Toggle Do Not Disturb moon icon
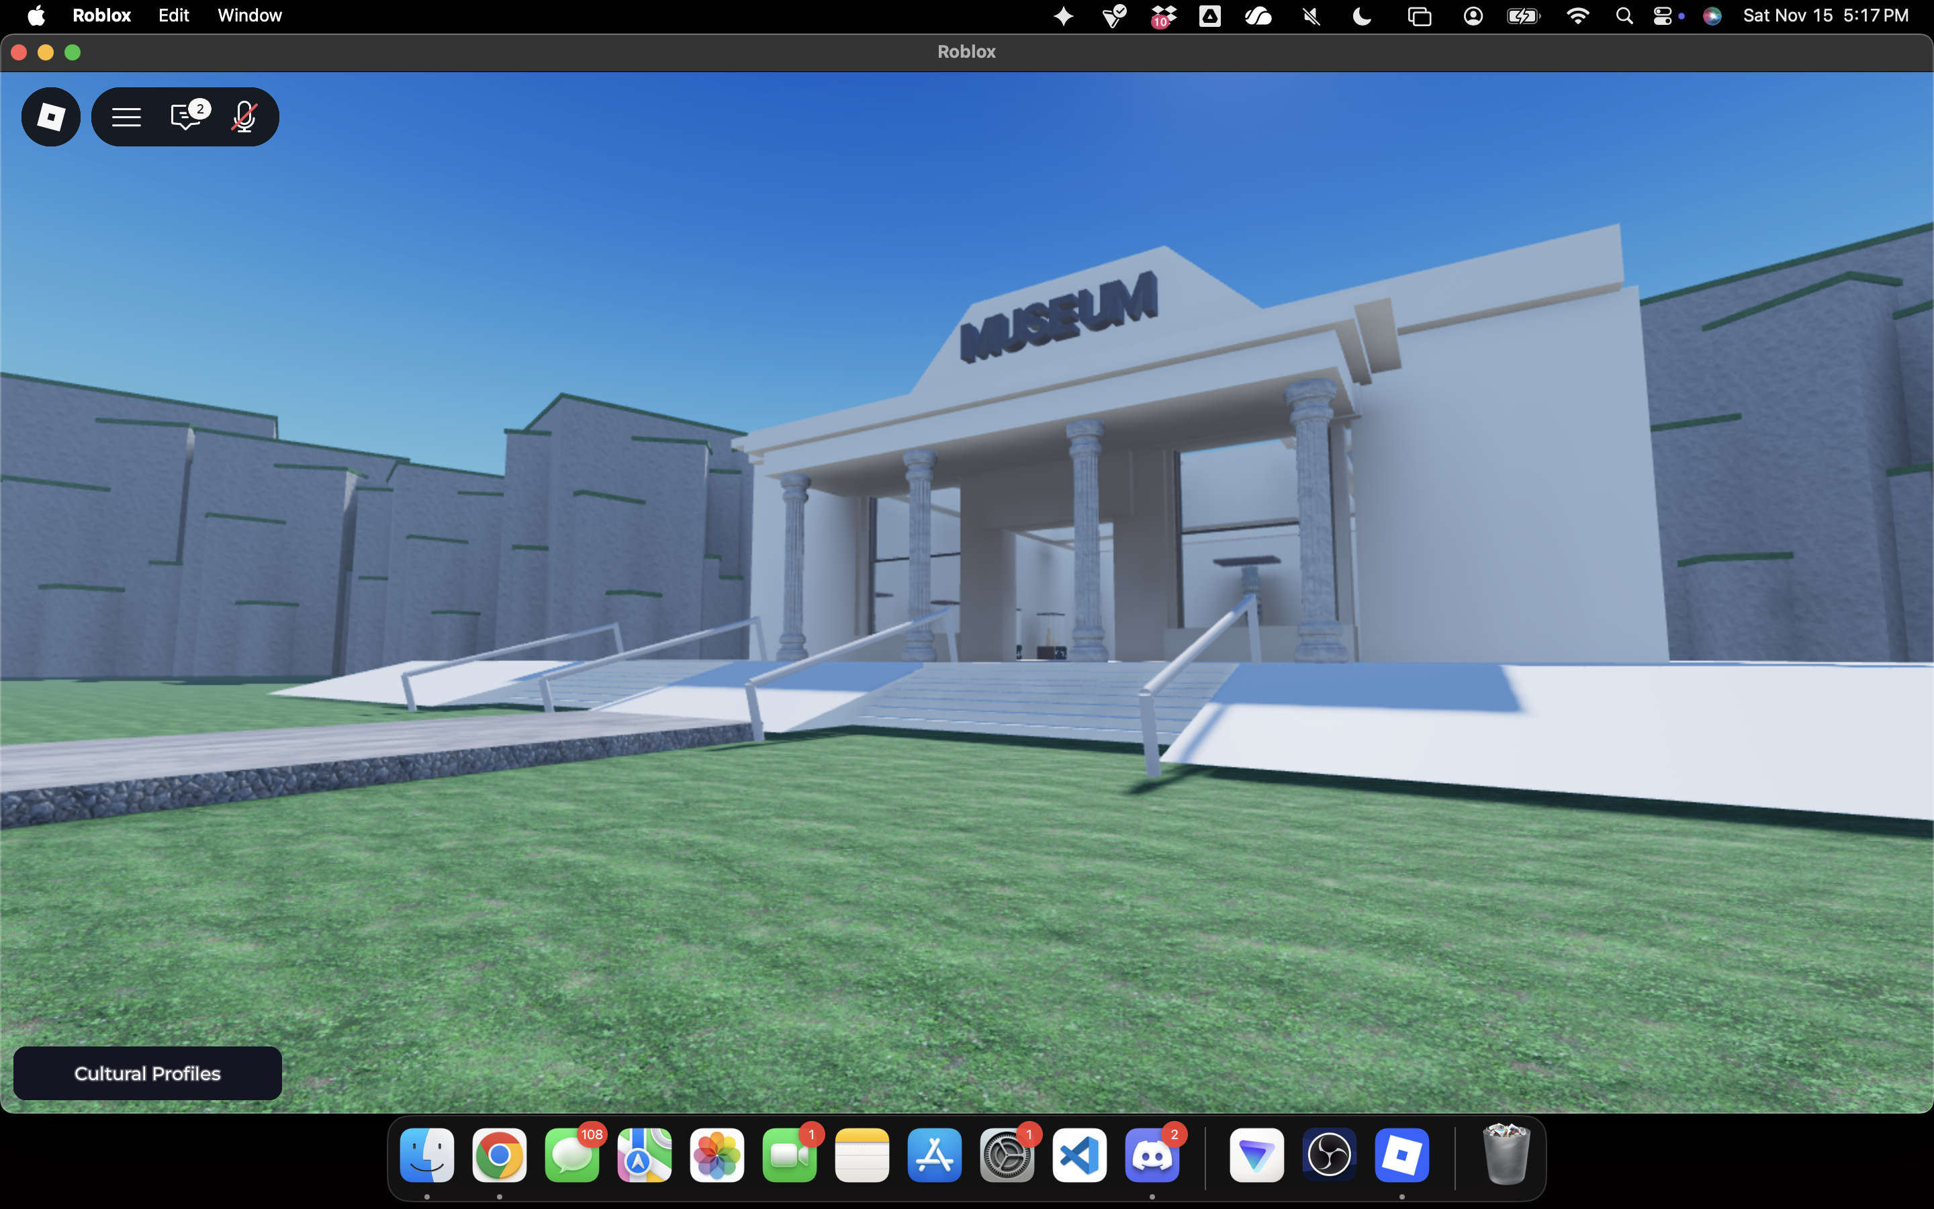The height and width of the screenshot is (1209, 1934). 1362,16
